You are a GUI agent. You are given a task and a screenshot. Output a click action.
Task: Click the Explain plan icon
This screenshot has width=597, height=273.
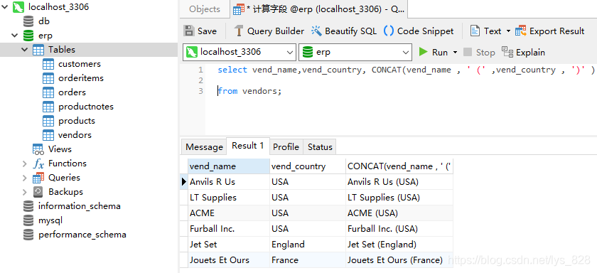coord(507,52)
